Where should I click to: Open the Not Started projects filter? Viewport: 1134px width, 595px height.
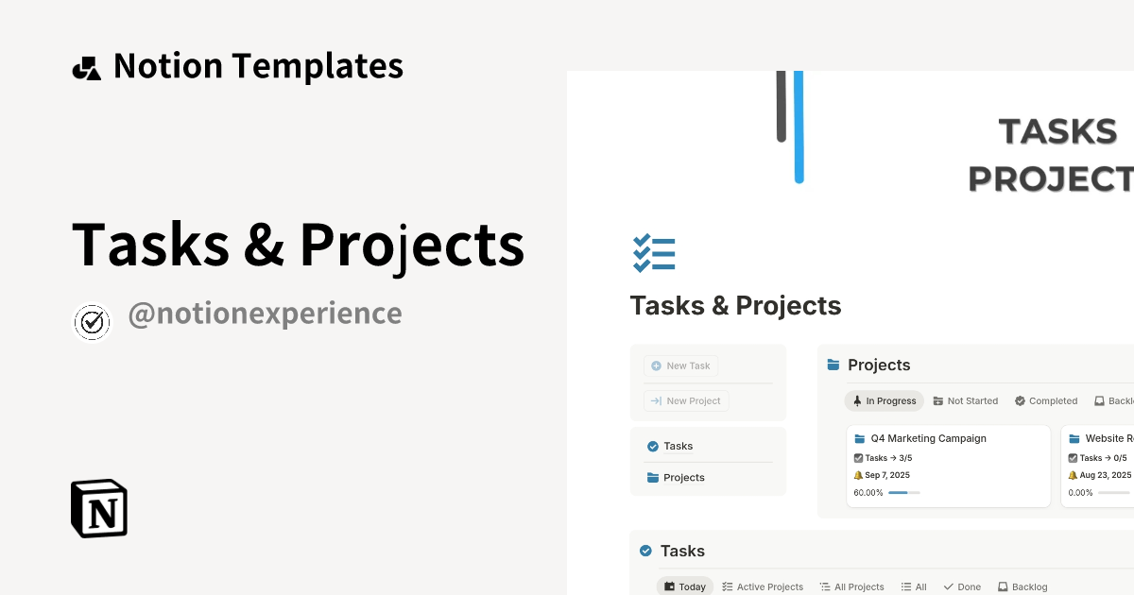coord(966,400)
